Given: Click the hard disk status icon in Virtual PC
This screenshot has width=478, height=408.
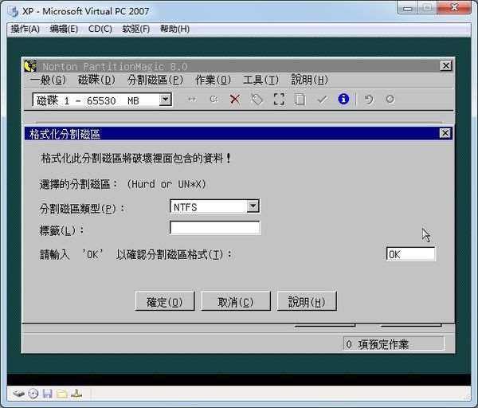Looking at the screenshot, I should pos(18,394).
